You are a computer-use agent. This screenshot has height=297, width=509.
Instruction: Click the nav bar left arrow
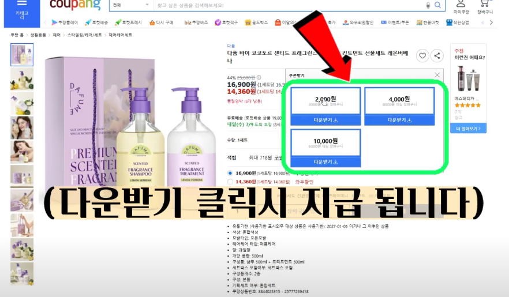pos(45,22)
